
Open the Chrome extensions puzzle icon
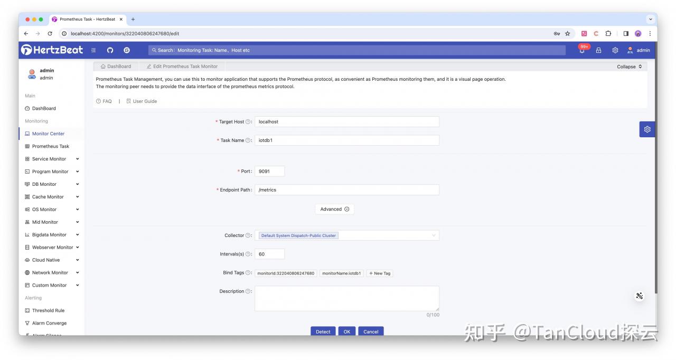pyautogui.click(x=608, y=33)
